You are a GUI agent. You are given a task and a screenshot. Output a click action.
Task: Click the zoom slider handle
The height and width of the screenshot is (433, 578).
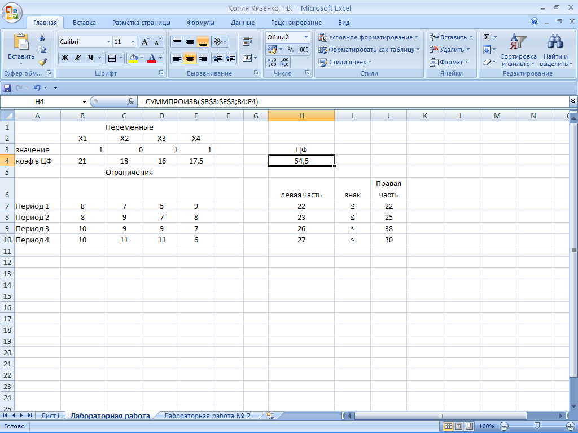click(x=537, y=426)
